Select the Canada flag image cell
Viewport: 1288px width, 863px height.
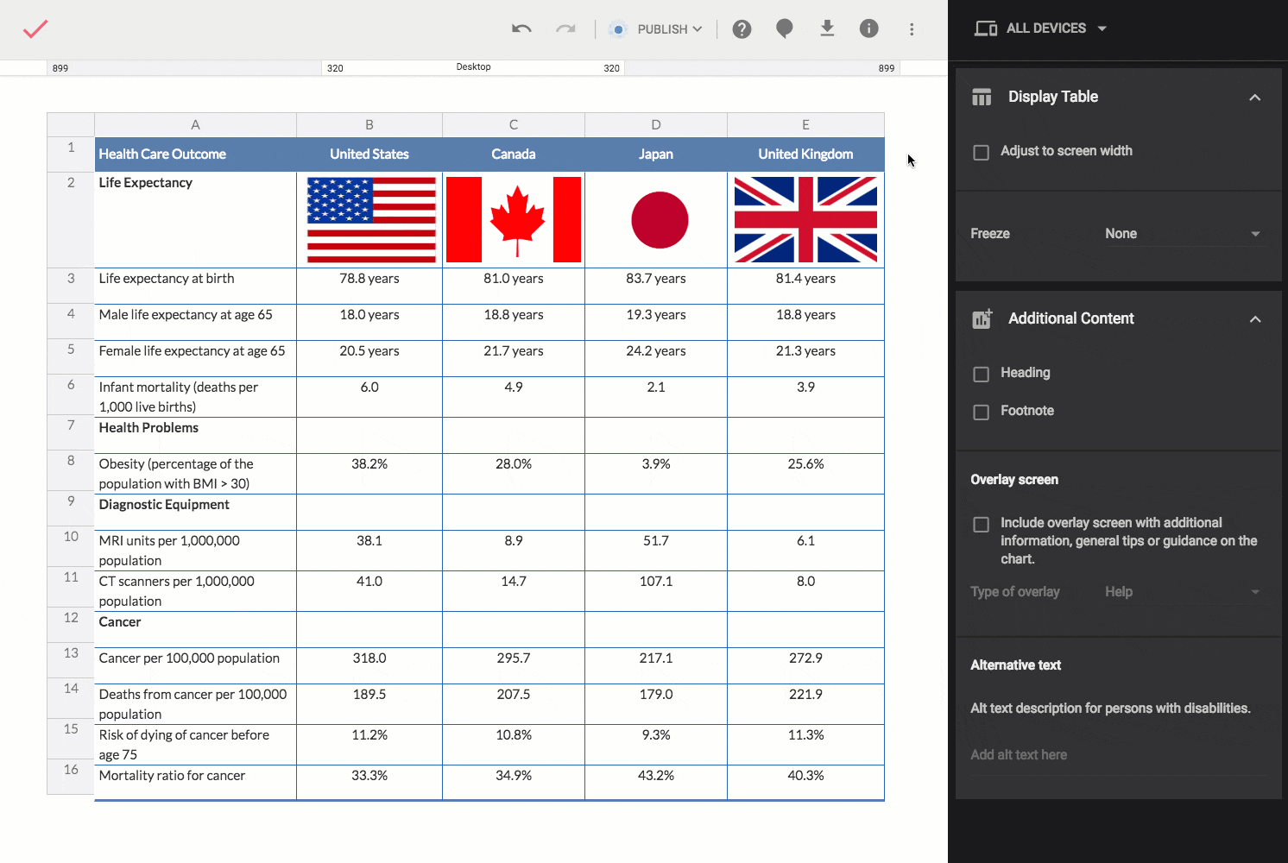tap(514, 220)
